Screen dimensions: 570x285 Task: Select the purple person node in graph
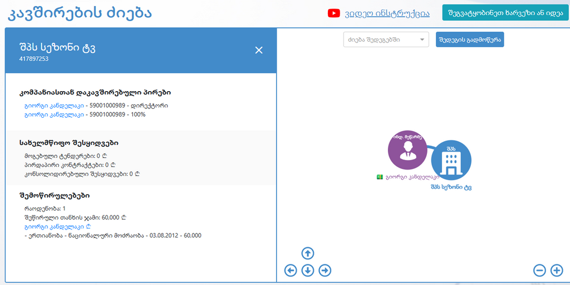407,150
